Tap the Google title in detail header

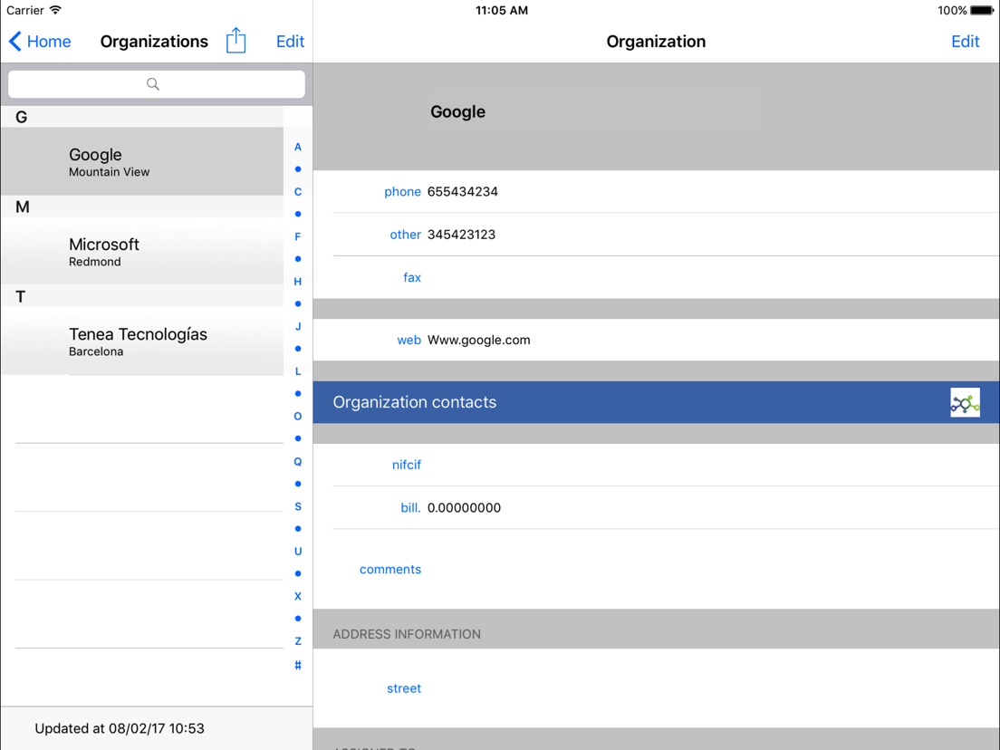(x=457, y=111)
